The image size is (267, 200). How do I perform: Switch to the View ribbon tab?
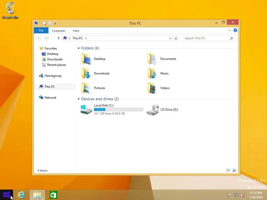(76, 31)
